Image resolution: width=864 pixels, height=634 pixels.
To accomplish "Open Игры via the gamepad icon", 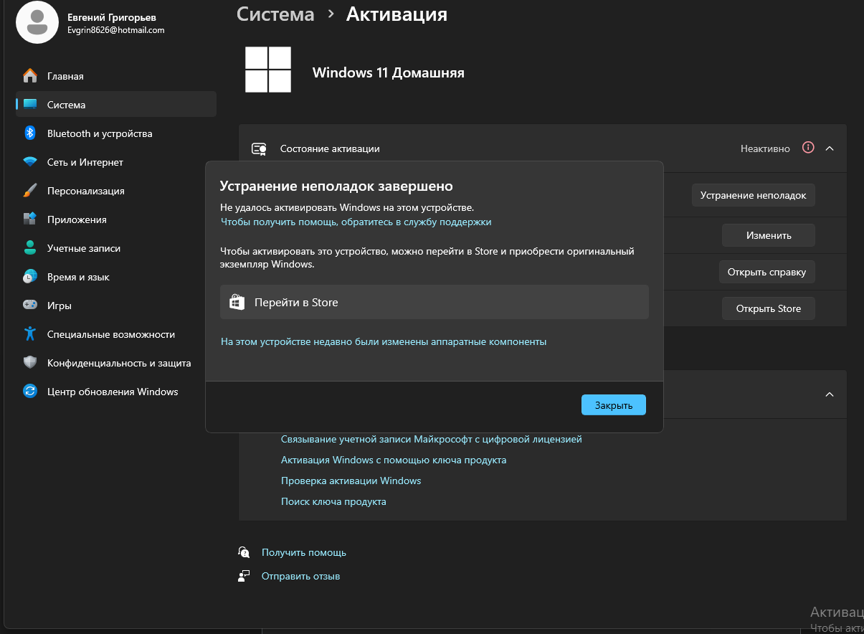I will [30, 306].
